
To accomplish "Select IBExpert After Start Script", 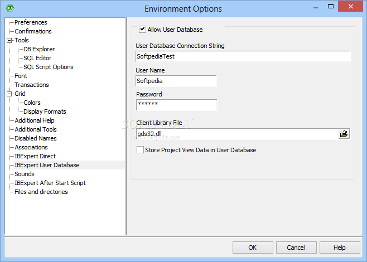I will (x=50, y=183).
